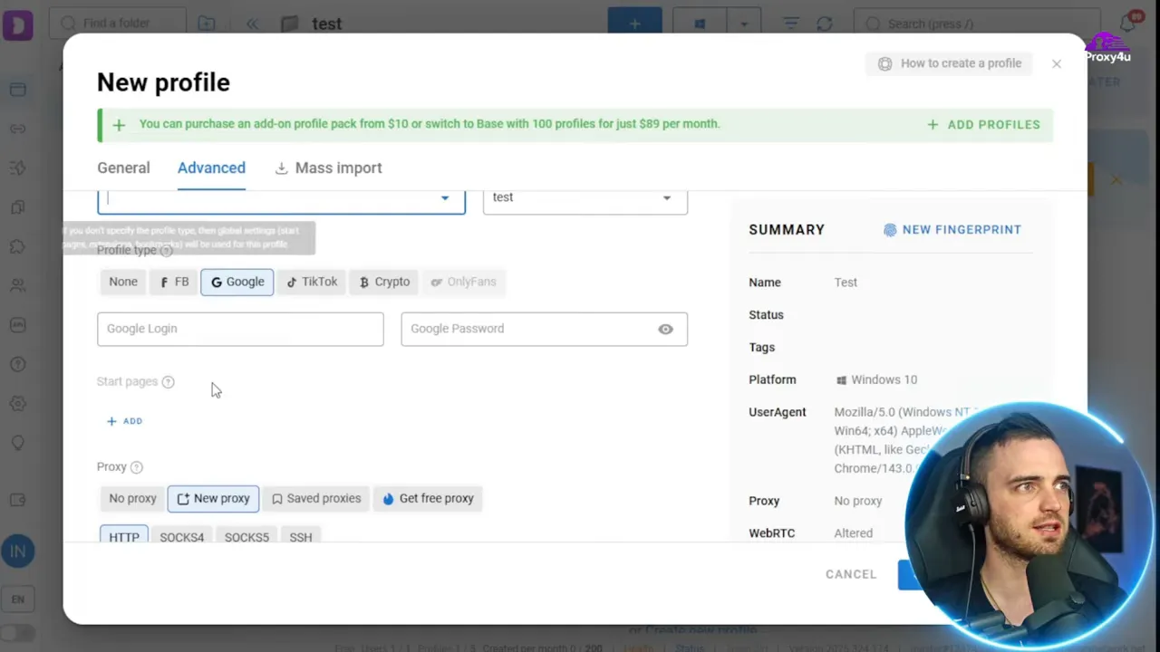Refresh the profiles list

[x=823, y=24]
